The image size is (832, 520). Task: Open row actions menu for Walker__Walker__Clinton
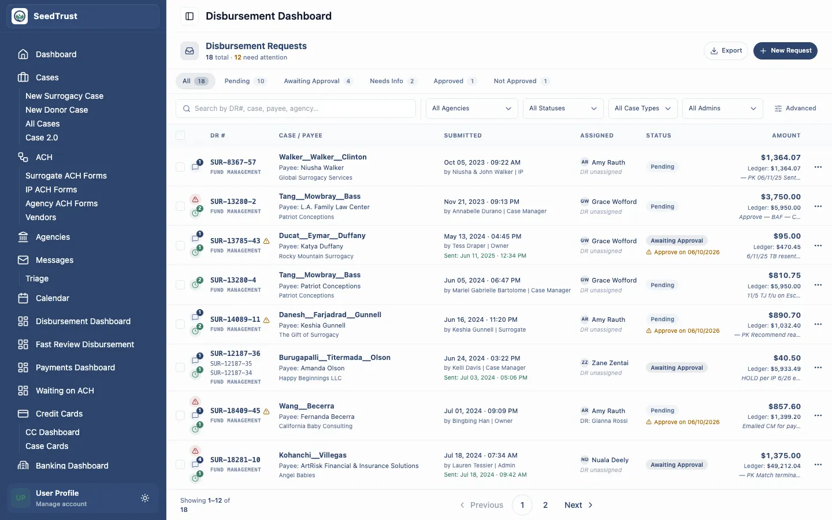tap(818, 167)
